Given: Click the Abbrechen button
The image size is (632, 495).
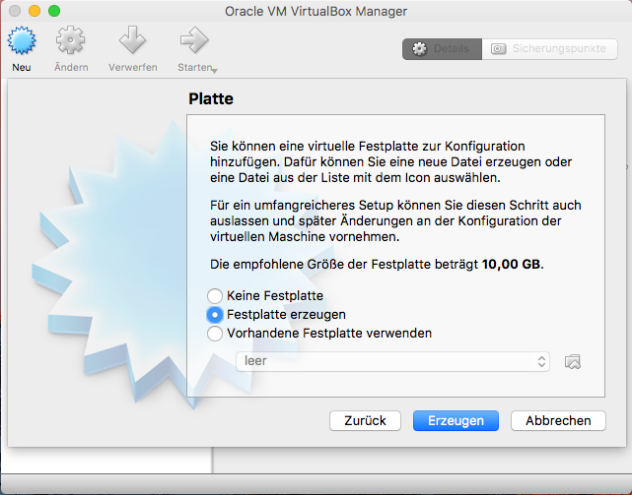Looking at the screenshot, I should [558, 420].
